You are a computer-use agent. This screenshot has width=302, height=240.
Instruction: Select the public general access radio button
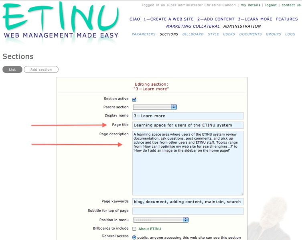tap(134, 237)
